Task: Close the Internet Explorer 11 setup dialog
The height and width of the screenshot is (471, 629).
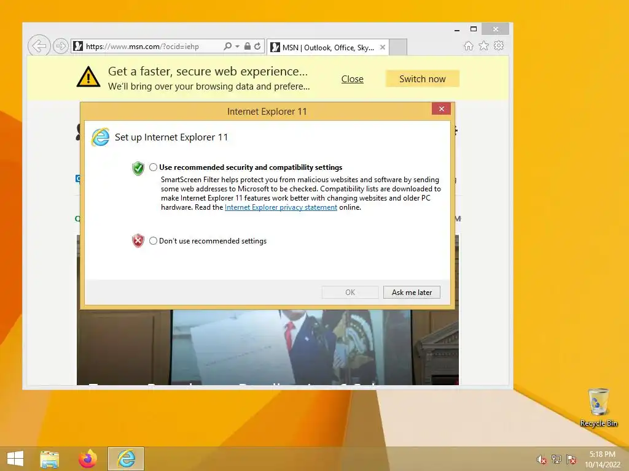Action: pos(441,109)
